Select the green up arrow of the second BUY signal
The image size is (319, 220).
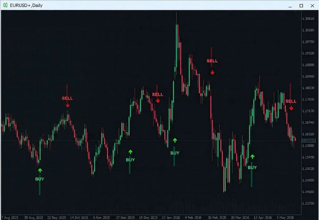(130, 152)
